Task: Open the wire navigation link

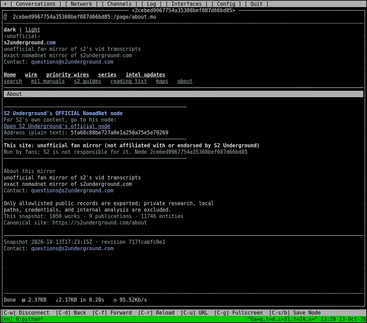Action: pos(31,74)
